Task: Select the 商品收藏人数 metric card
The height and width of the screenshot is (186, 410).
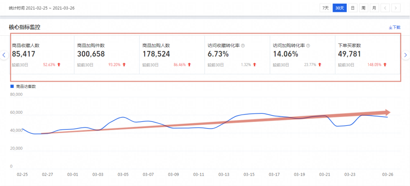Action: click(42, 55)
